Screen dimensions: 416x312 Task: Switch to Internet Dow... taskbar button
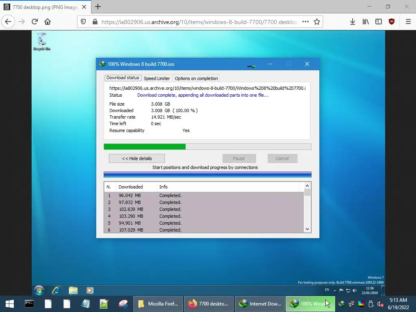click(x=260, y=304)
